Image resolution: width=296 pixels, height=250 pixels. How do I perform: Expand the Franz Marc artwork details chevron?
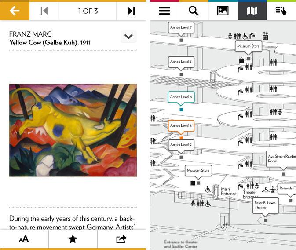pos(128,36)
